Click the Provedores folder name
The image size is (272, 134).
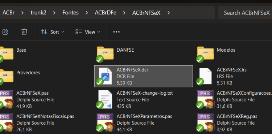(28, 73)
